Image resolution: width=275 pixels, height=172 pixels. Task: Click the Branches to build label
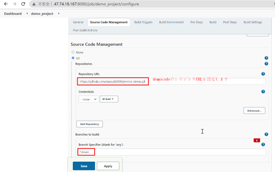87,134
